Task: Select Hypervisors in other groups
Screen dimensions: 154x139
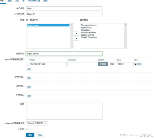Action: point(86,28)
